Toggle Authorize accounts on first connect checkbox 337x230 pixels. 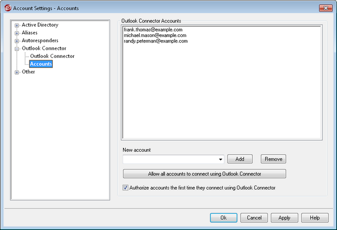125,188
